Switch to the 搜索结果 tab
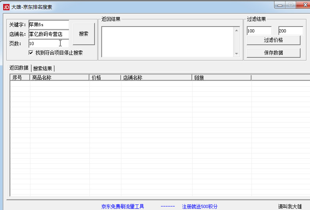This screenshot has width=310, height=210. [43, 68]
